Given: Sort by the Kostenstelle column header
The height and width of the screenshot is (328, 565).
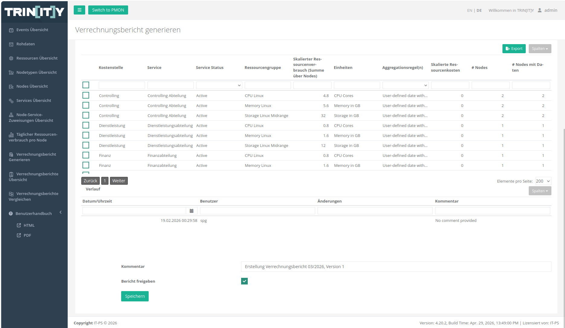Looking at the screenshot, I should (111, 68).
